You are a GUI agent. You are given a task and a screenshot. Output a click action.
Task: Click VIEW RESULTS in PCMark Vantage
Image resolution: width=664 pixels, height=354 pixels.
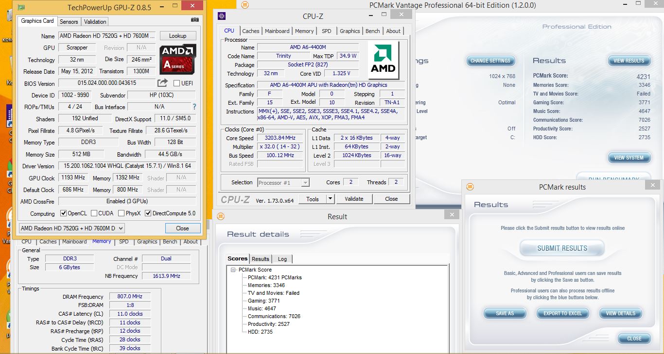[x=629, y=61]
